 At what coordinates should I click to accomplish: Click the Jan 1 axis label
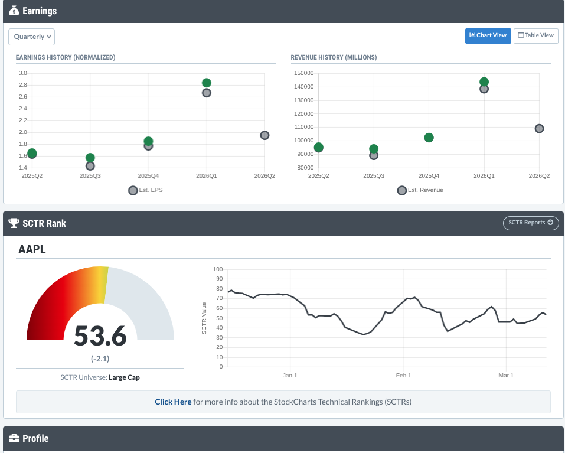click(290, 376)
